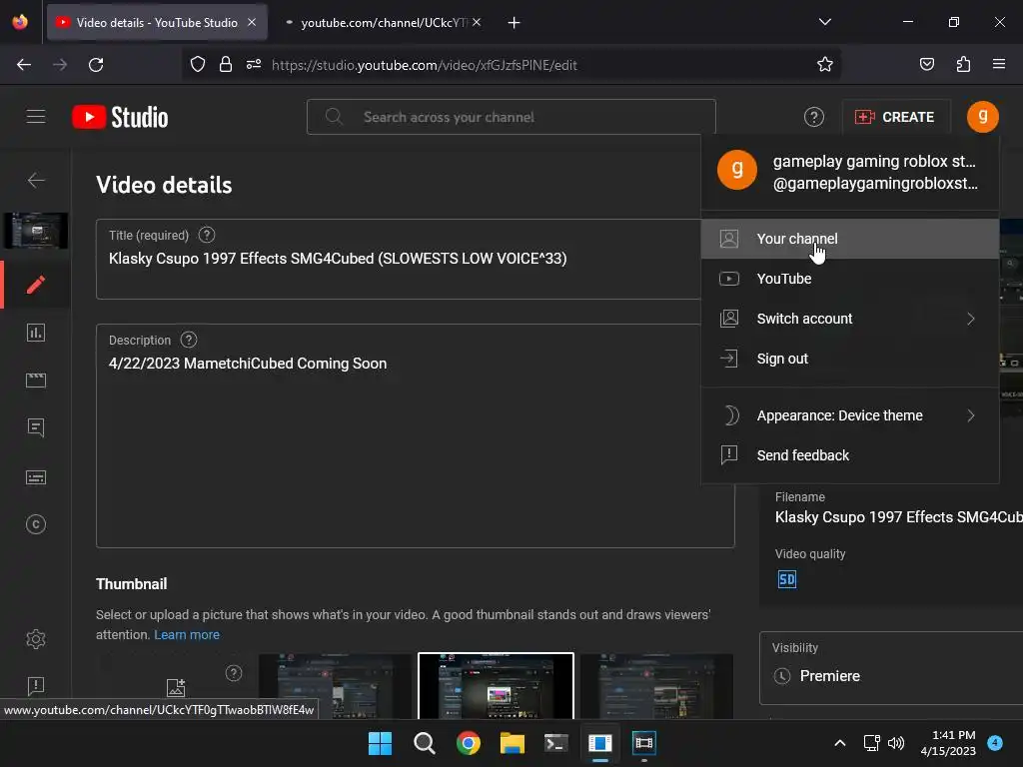The height and width of the screenshot is (767, 1023).
Task: Open the list all tabs dropdown
Action: (x=824, y=22)
